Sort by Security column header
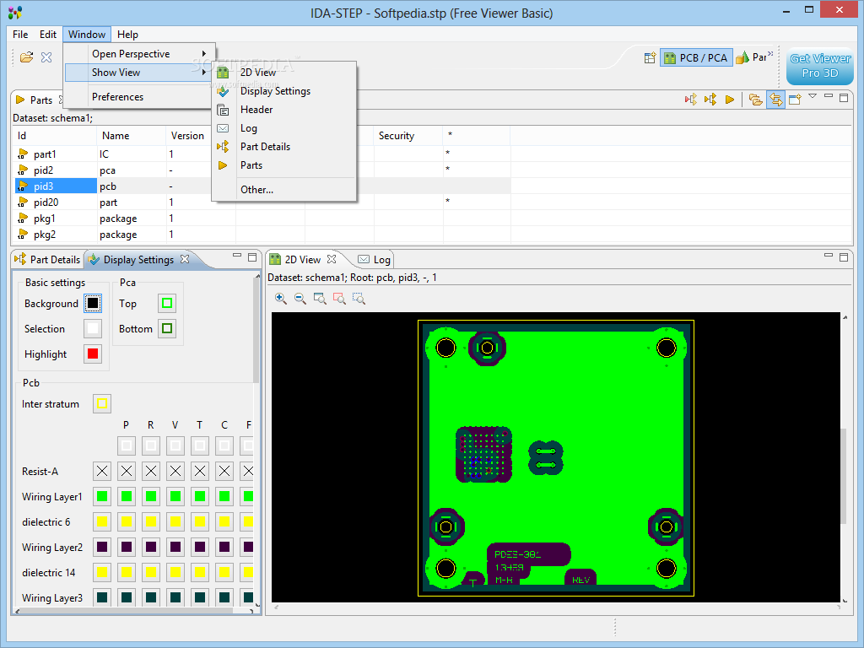 (408, 136)
